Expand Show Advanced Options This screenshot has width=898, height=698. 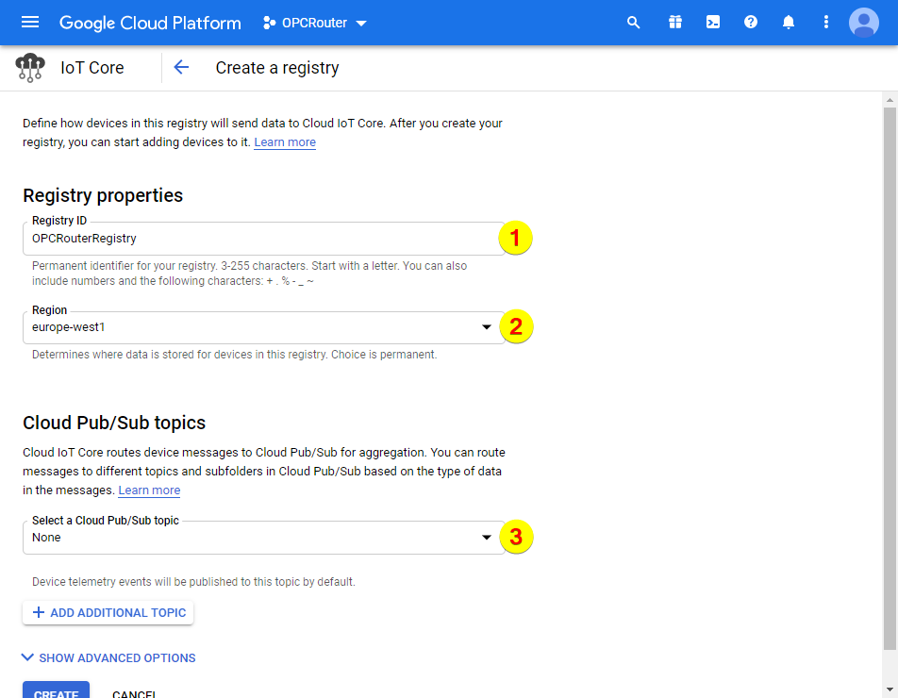coord(108,657)
